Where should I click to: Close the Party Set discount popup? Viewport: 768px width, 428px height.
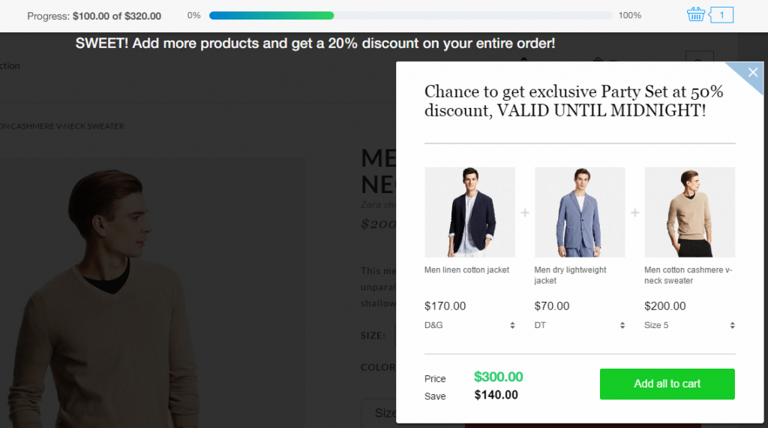tap(753, 72)
